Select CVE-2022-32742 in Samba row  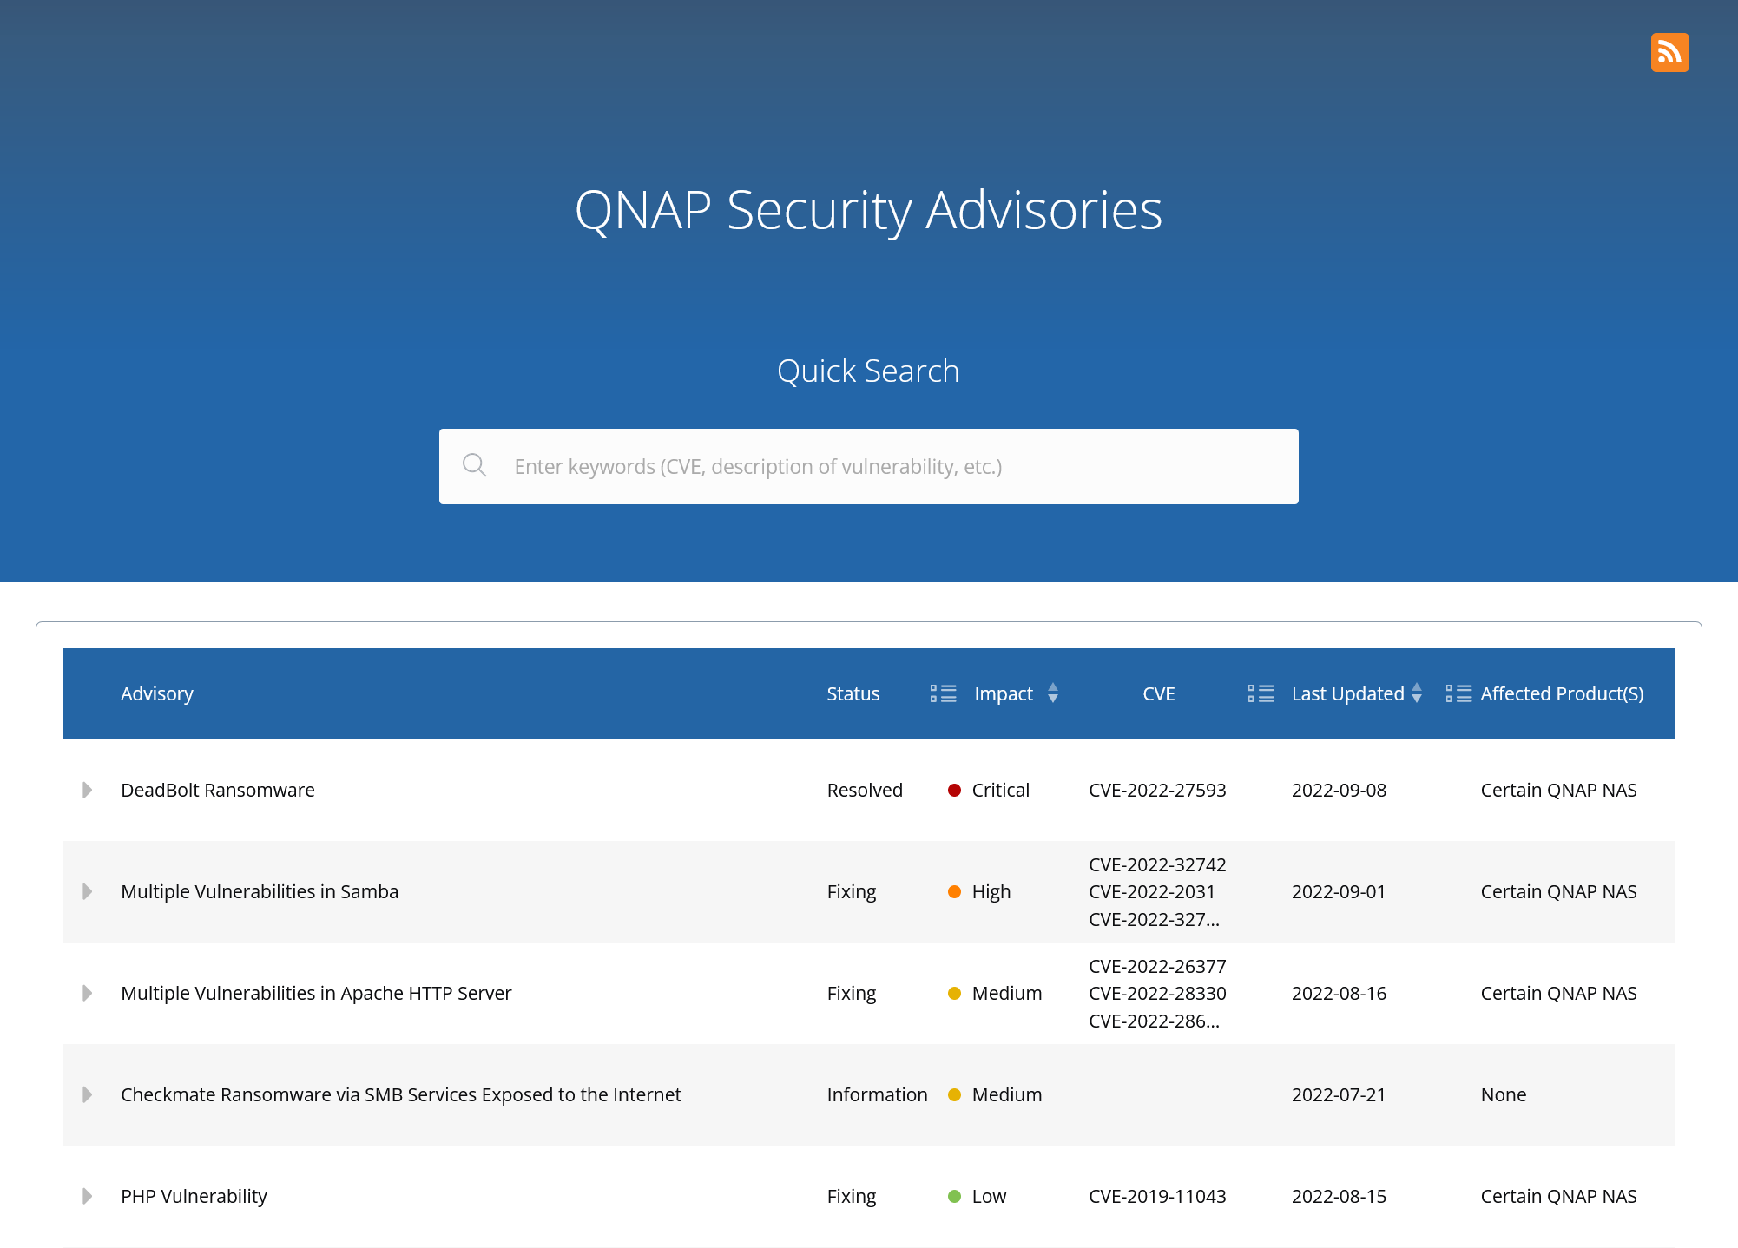[1157, 864]
